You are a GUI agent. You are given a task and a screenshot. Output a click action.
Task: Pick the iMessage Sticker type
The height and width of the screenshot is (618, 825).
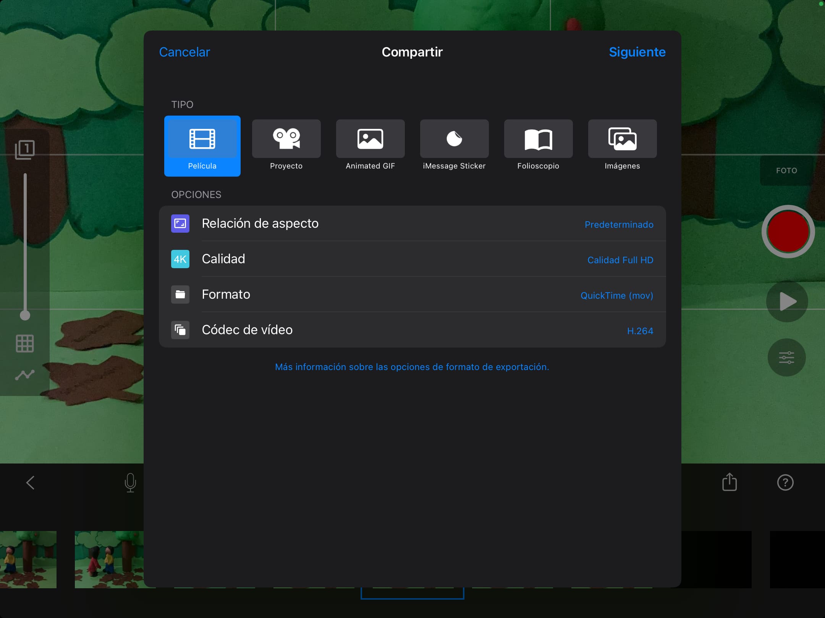point(454,146)
